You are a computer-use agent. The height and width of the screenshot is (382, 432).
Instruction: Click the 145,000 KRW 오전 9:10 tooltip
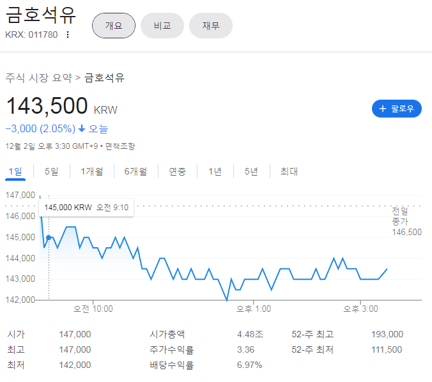pos(86,208)
